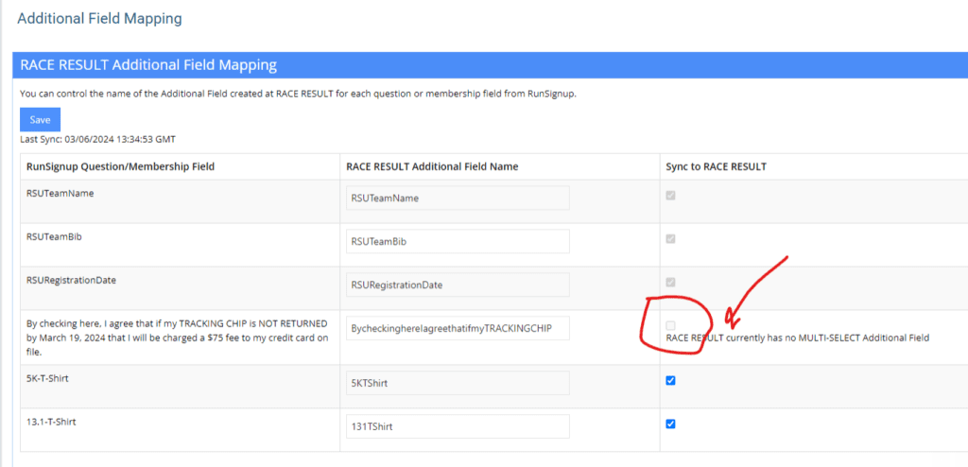Edit the RSURegistrationDate field name input
The width and height of the screenshot is (968, 467).
pyautogui.click(x=458, y=285)
